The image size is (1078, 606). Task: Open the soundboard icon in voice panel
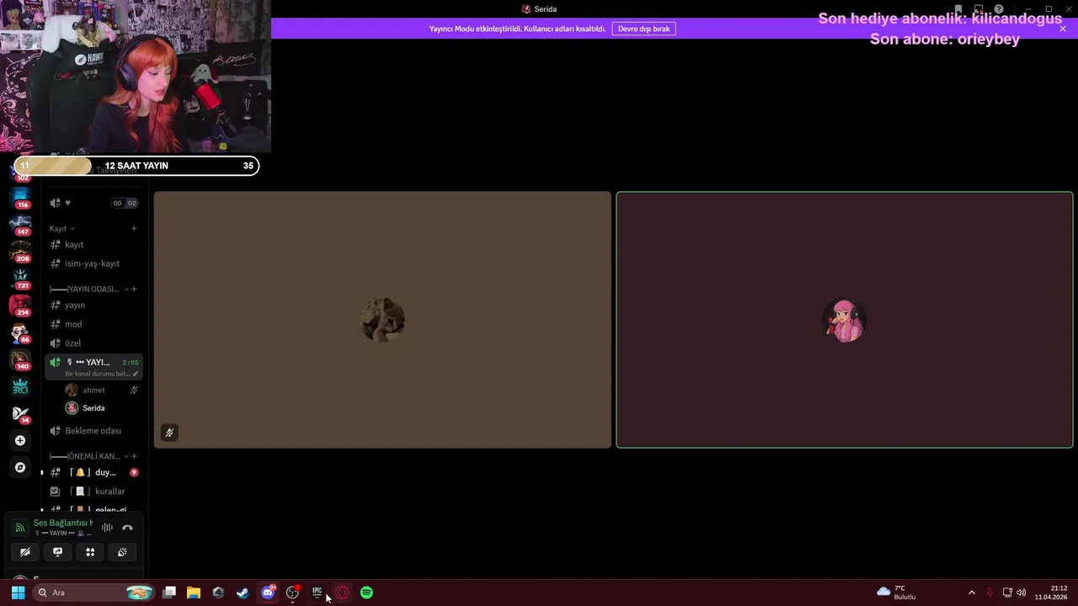pyautogui.click(x=122, y=552)
